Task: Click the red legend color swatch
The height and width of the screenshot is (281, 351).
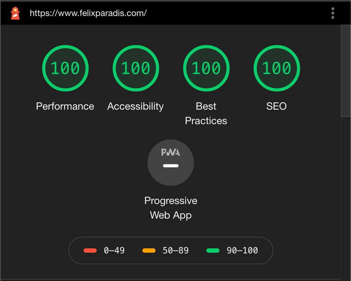Action: pos(90,251)
